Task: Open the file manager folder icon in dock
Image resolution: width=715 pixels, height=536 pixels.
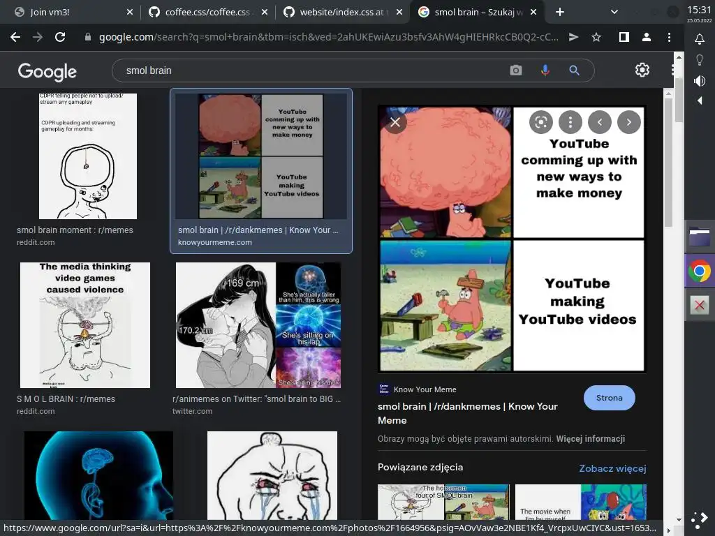Action: 700,237
